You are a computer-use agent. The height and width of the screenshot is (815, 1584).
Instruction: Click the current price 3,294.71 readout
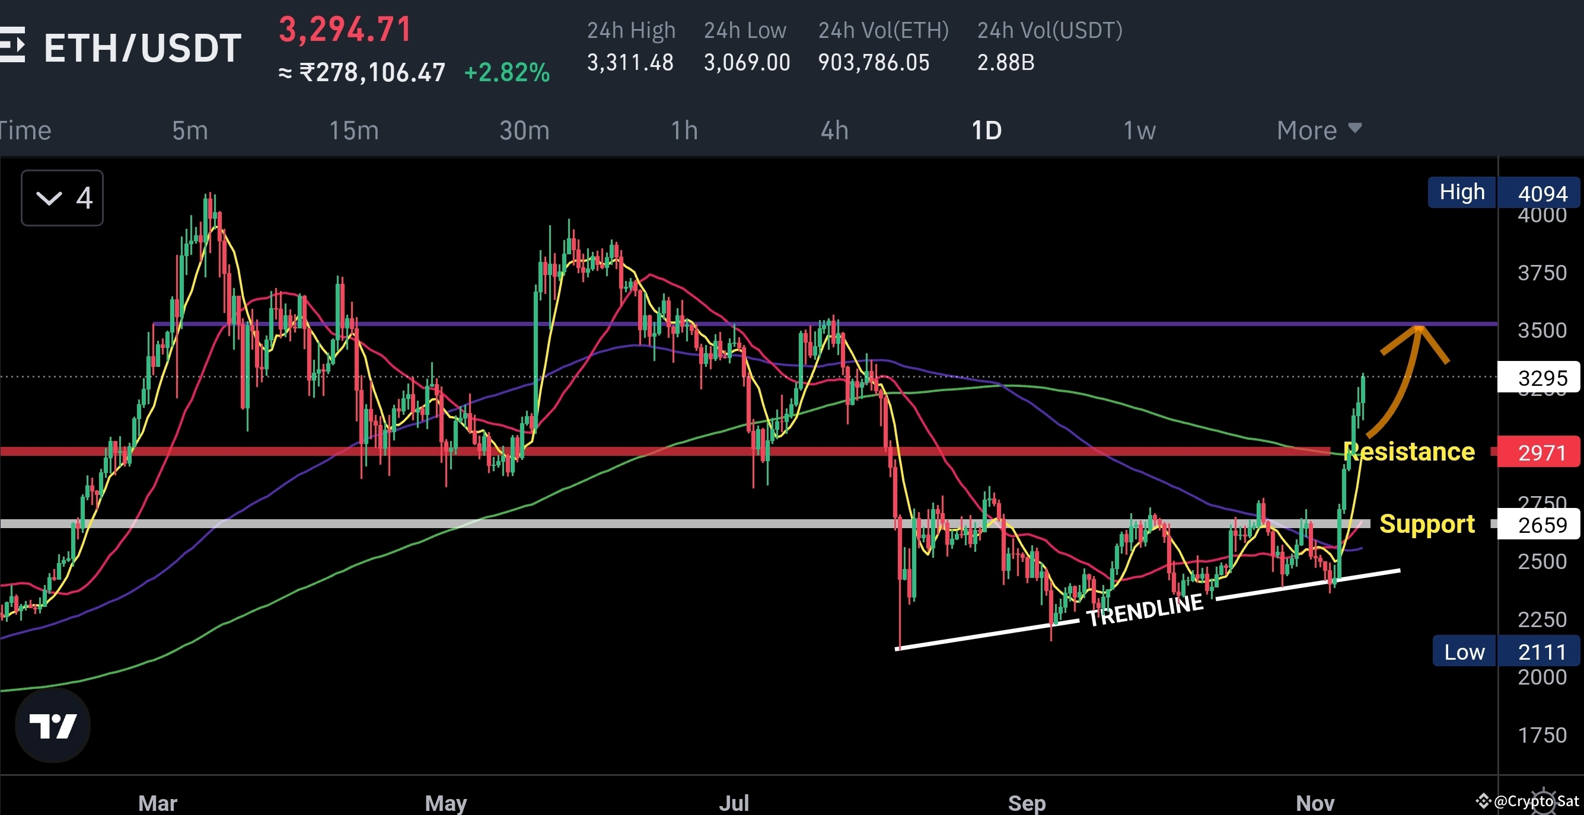[x=346, y=30]
